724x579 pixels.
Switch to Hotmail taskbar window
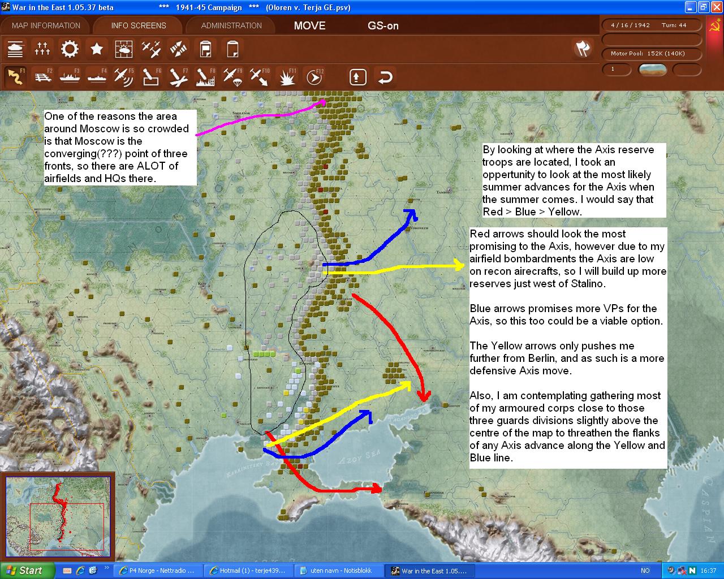point(247,571)
